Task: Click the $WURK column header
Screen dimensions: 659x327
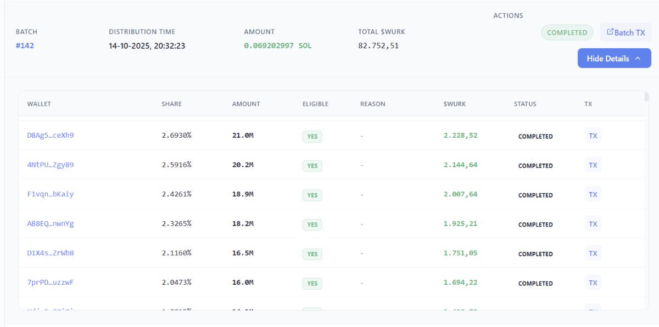Action: tap(454, 104)
